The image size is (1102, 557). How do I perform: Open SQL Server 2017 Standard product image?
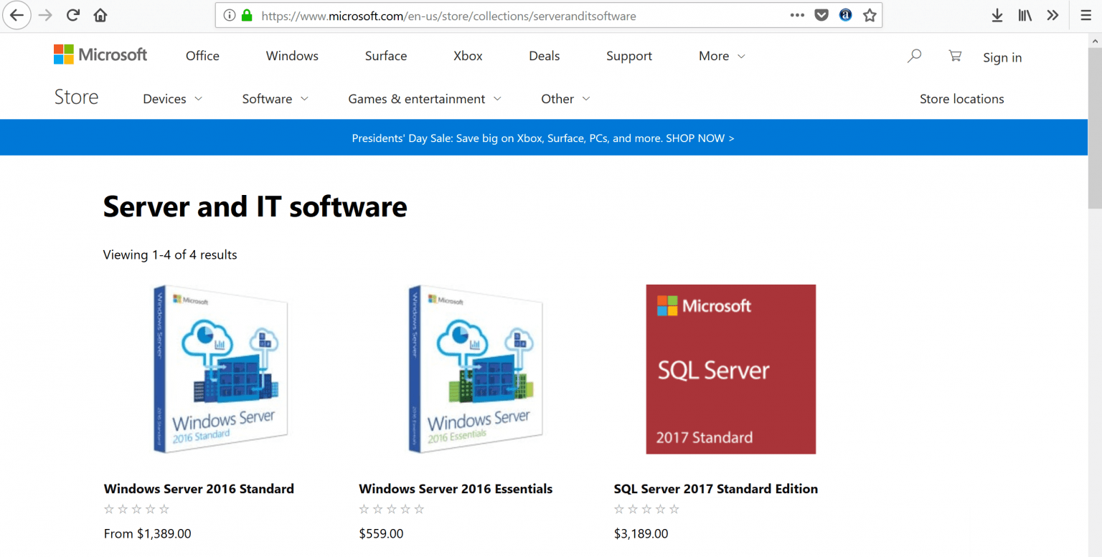[x=730, y=369]
